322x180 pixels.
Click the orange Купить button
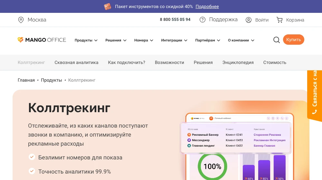(293, 40)
